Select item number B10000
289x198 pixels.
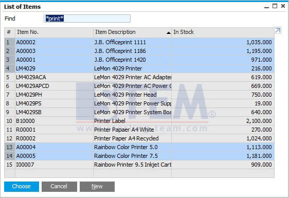point(25,121)
